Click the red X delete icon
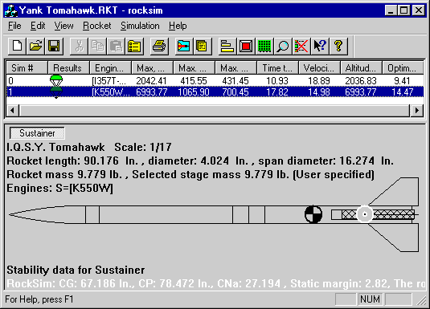Screen dimensions: 430x309 [301, 46]
